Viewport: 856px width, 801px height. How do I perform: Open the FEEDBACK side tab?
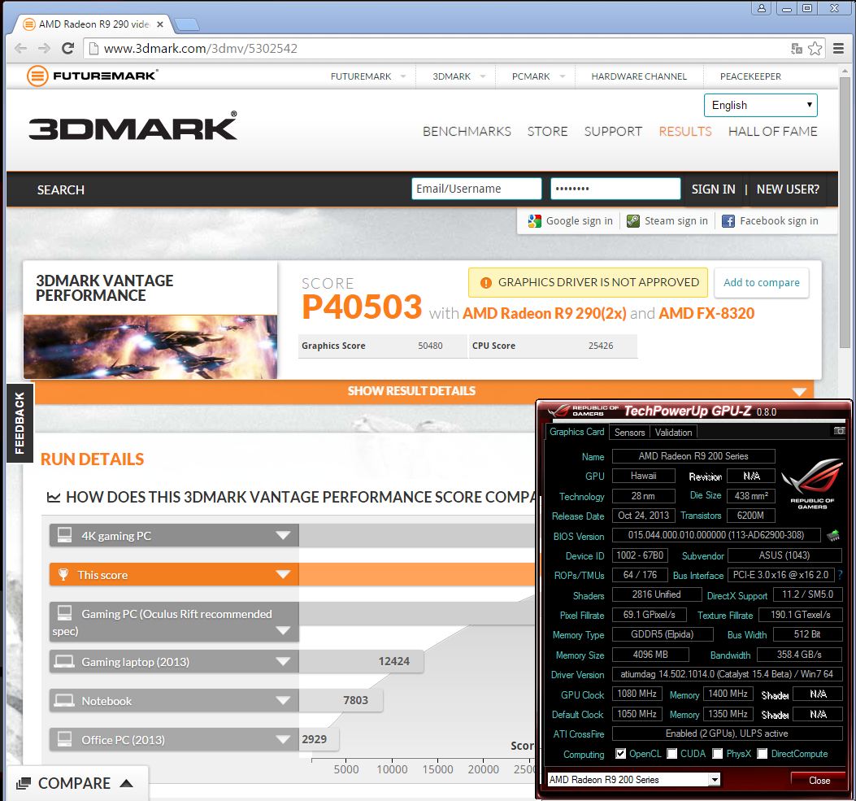[20, 423]
